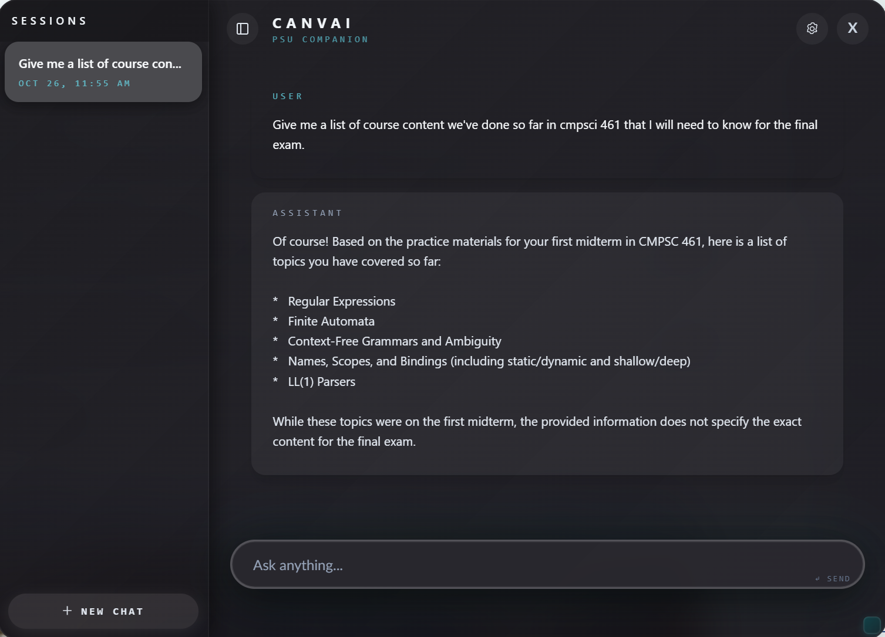Click the 'Regular Expressions' bullet item
885x637 pixels.
342,301
